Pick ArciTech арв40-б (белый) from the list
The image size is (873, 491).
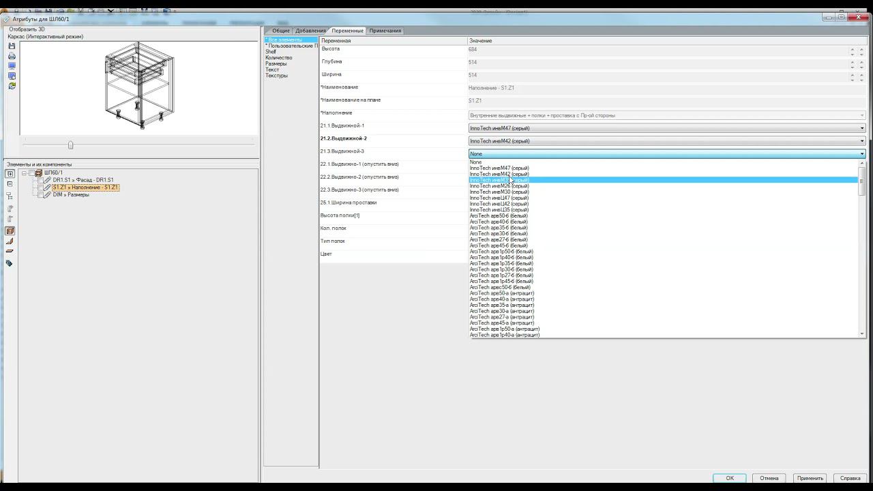(663, 222)
